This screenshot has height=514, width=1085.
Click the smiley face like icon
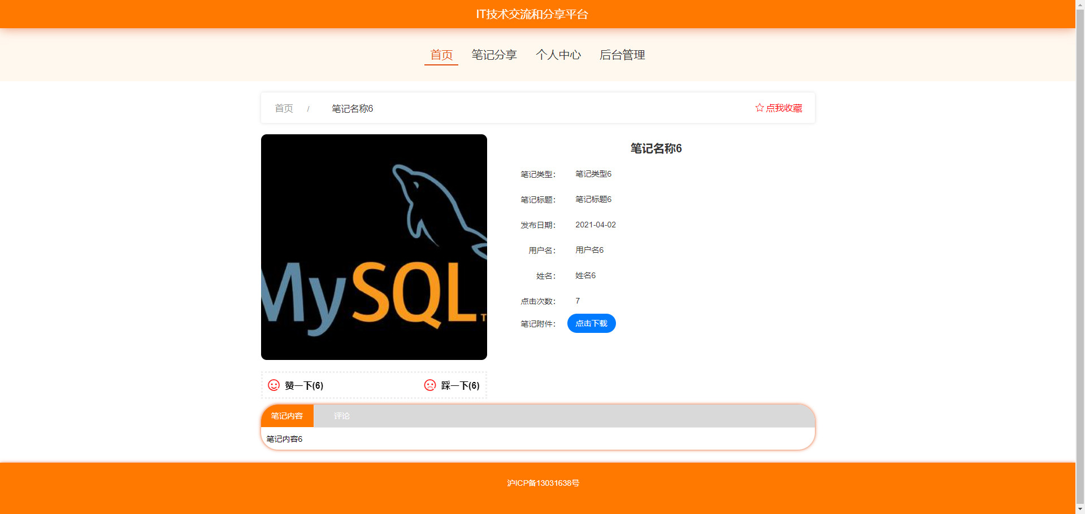pos(274,385)
